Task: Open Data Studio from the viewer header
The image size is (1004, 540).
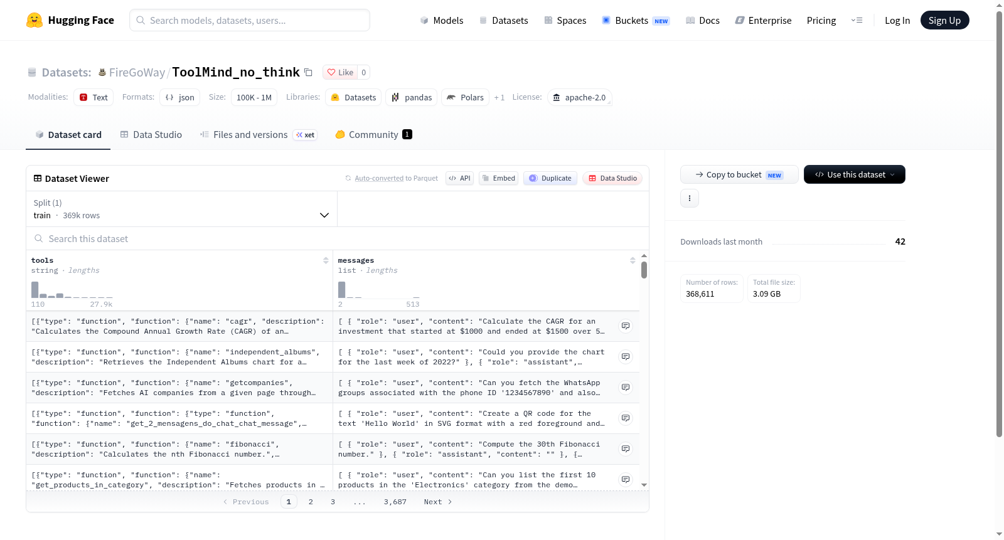Action: [x=612, y=178]
